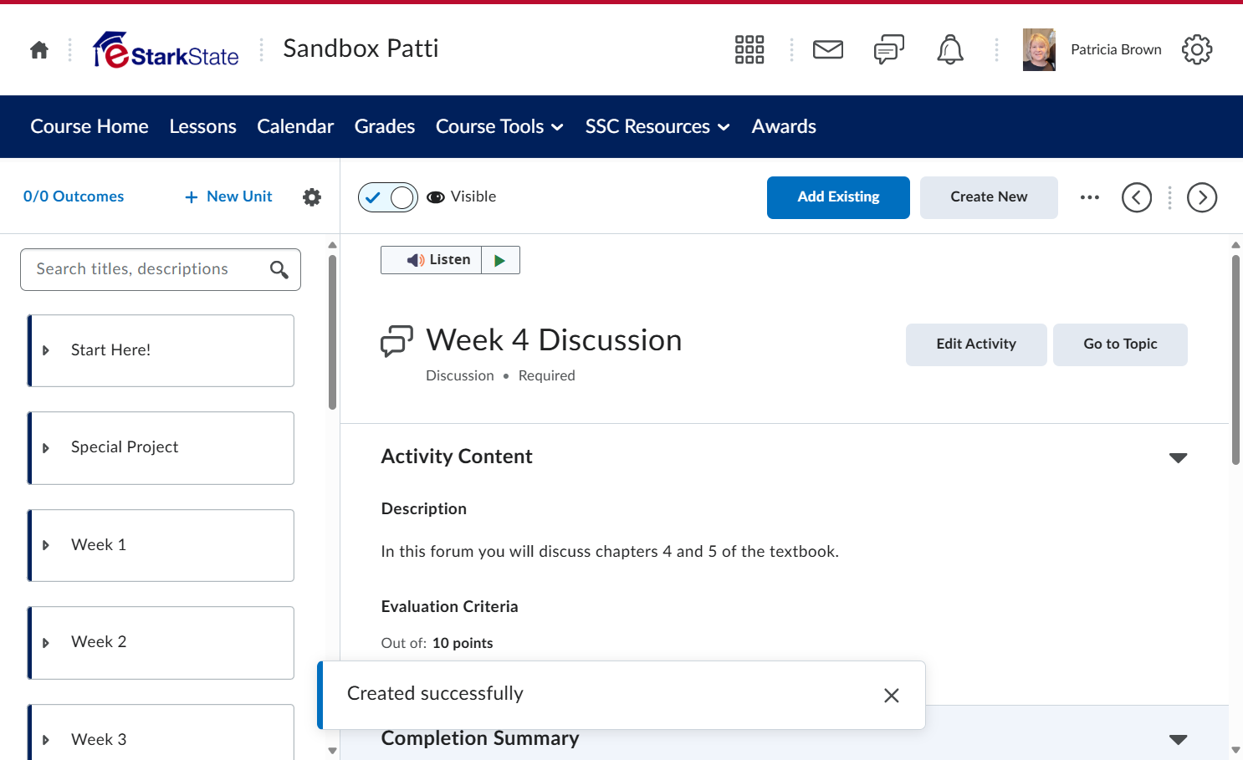Expand the Start Here! unit

coord(46,350)
